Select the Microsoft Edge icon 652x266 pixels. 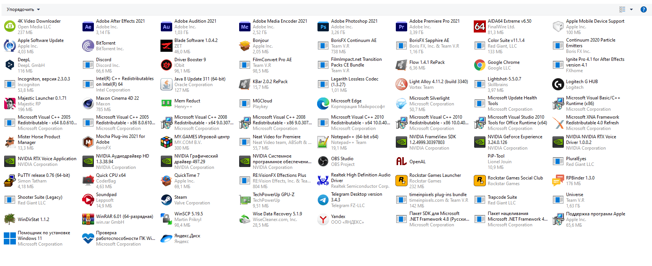tap(323, 104)
